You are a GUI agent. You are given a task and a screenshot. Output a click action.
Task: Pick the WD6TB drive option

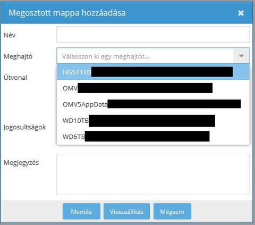point(153,137)
